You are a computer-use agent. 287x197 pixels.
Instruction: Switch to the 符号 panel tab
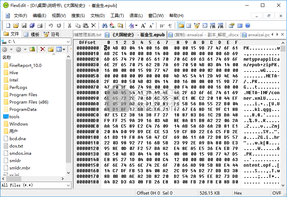[x=52, y=34]
